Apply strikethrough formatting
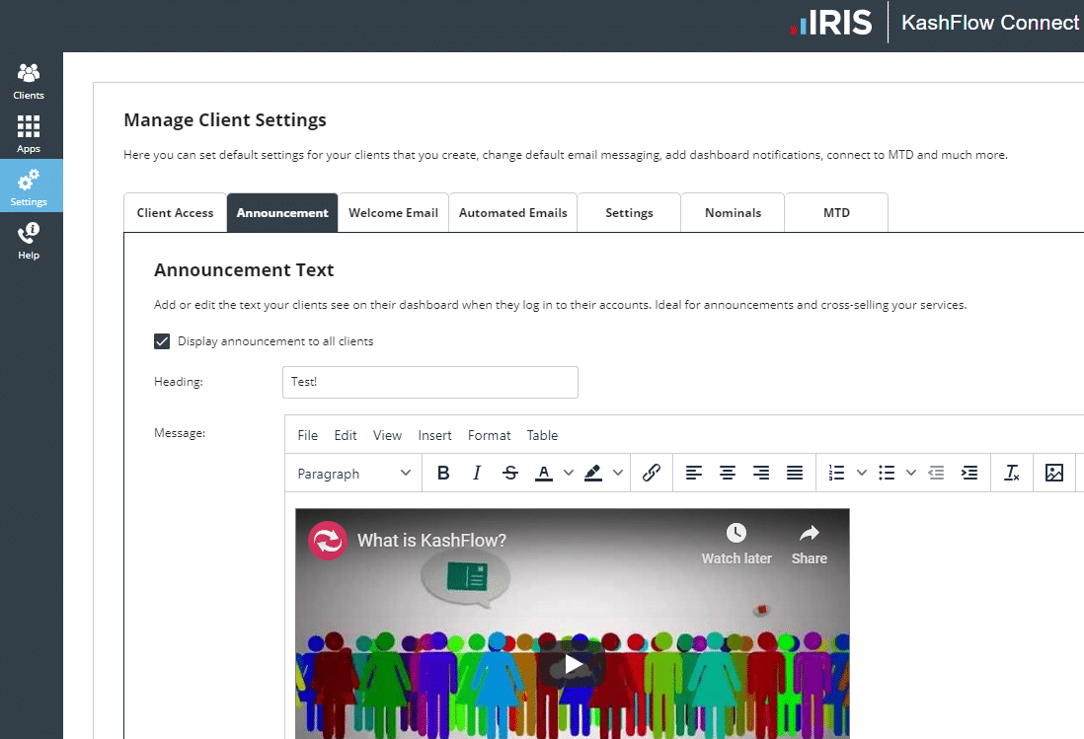The image size is (1084, 739). pos(510,474)
